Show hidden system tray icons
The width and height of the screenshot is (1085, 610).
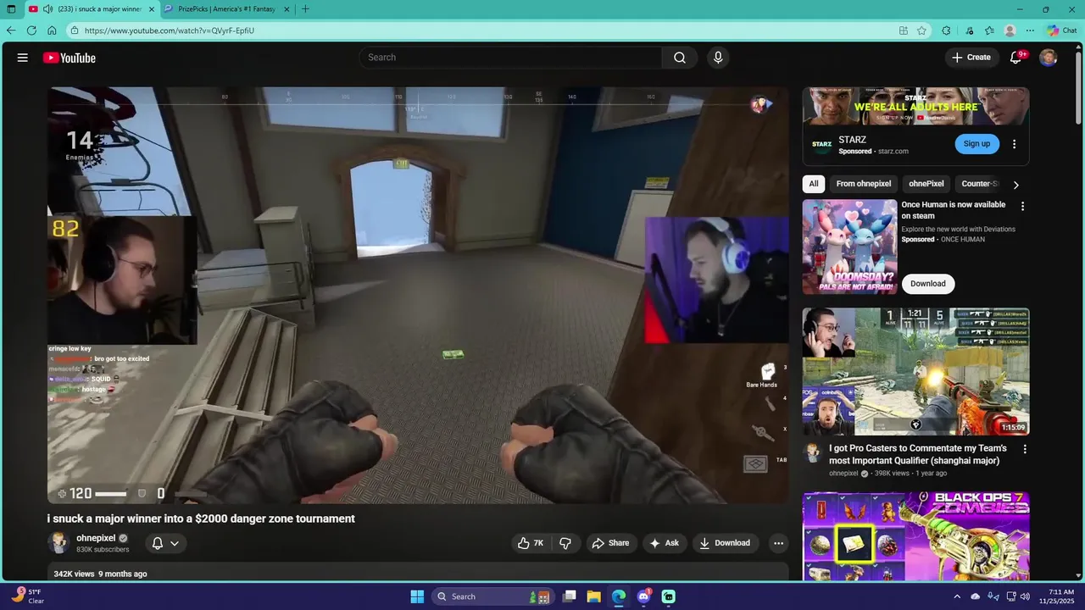click(957, 596)
